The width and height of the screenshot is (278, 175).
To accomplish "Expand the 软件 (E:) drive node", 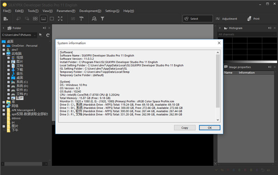I will coord(8,90).
